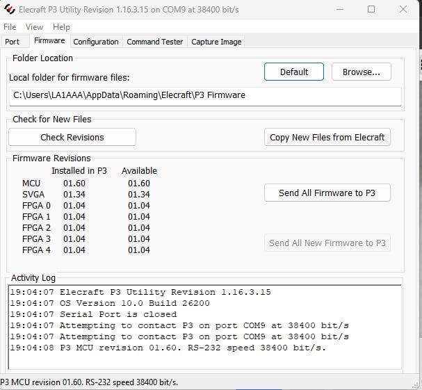Viewport: 422px width, 390px height.
Task: Open the View menu
Action: [34, 26]
